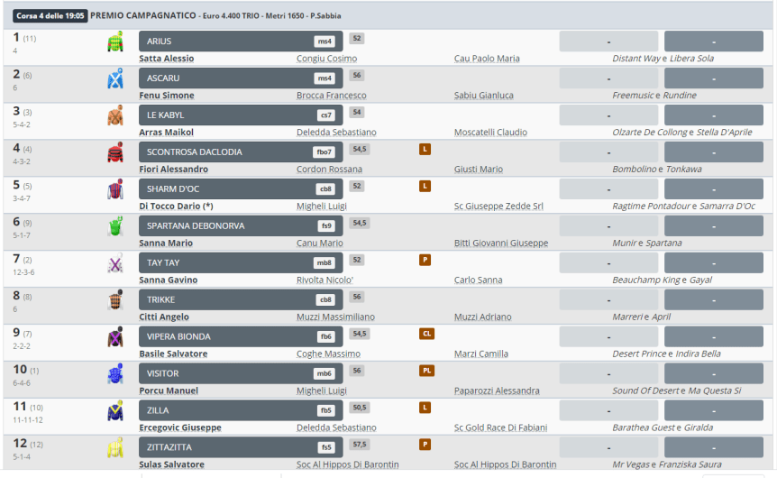Open trainer Deledda Sebastiano link in Le Kabyl row
777x478 pixels.
[x=336, y=133]
